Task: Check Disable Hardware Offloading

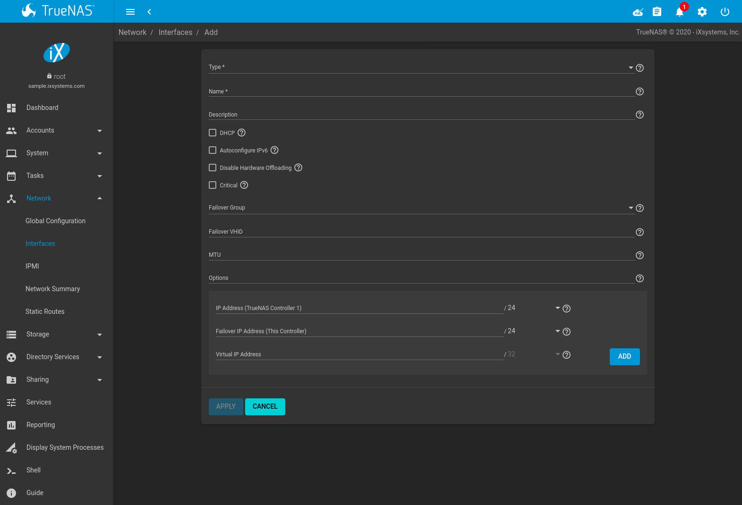Action: pyautogui.click(x=213, y=168)
